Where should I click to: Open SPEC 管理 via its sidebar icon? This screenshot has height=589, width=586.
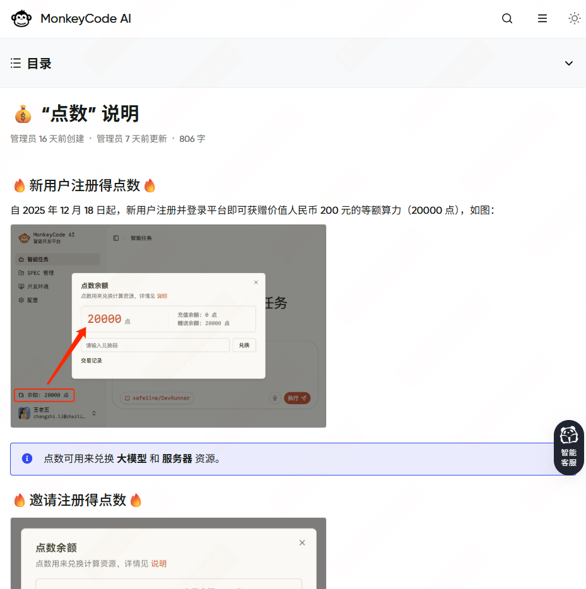point(20,273)
